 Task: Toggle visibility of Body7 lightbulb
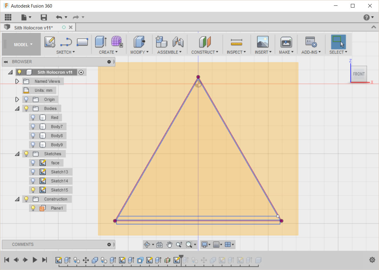pos(33,127)
